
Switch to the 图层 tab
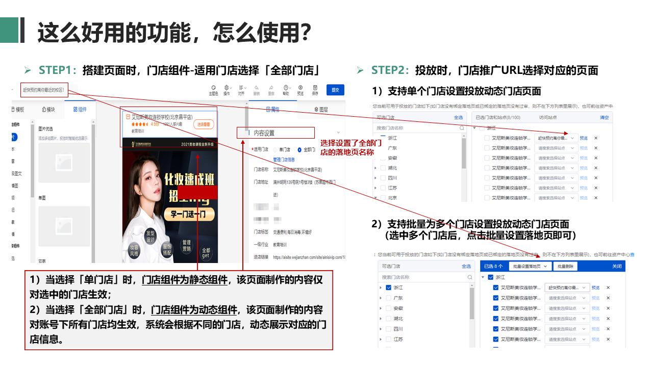320,109
